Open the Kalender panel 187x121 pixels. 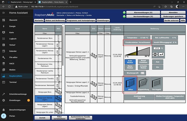[x=13, y=51]
